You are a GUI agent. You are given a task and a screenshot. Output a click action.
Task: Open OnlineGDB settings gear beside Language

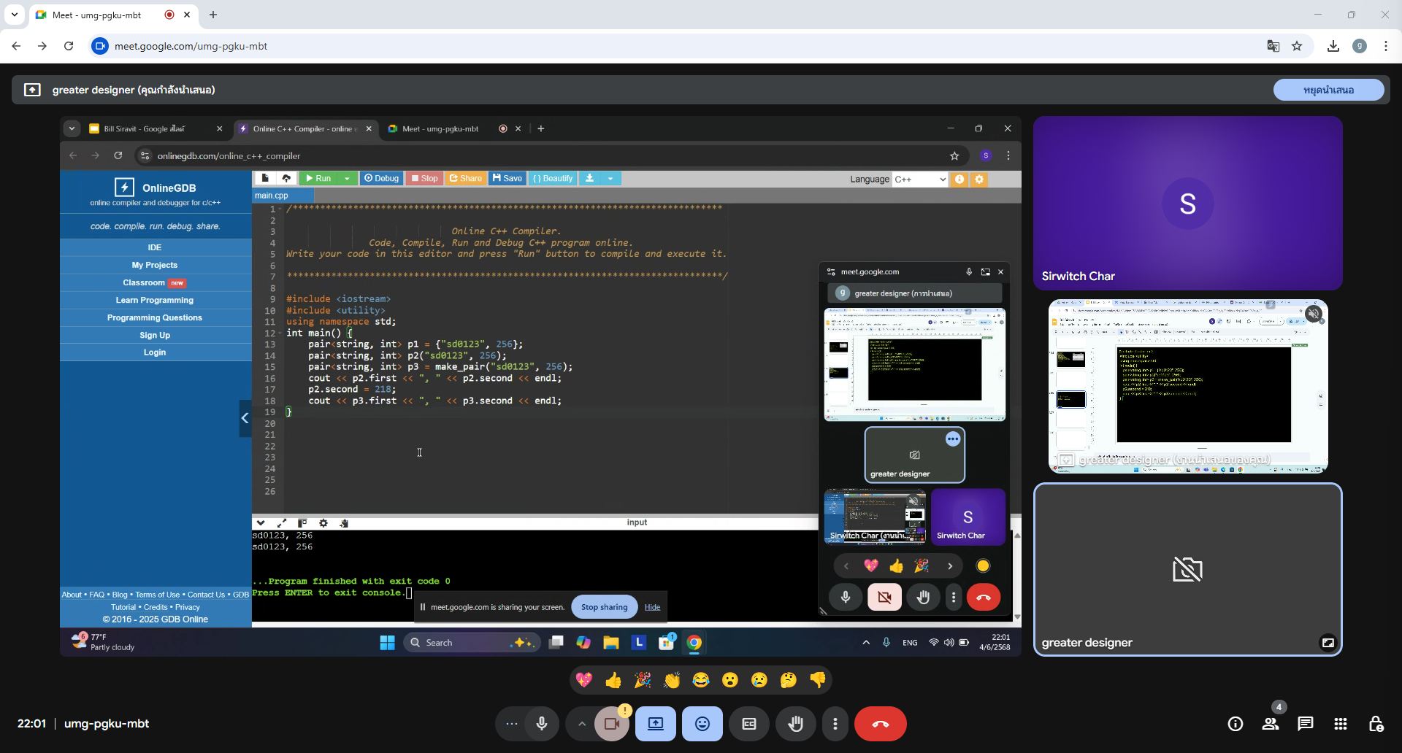(x=979, y=179)
